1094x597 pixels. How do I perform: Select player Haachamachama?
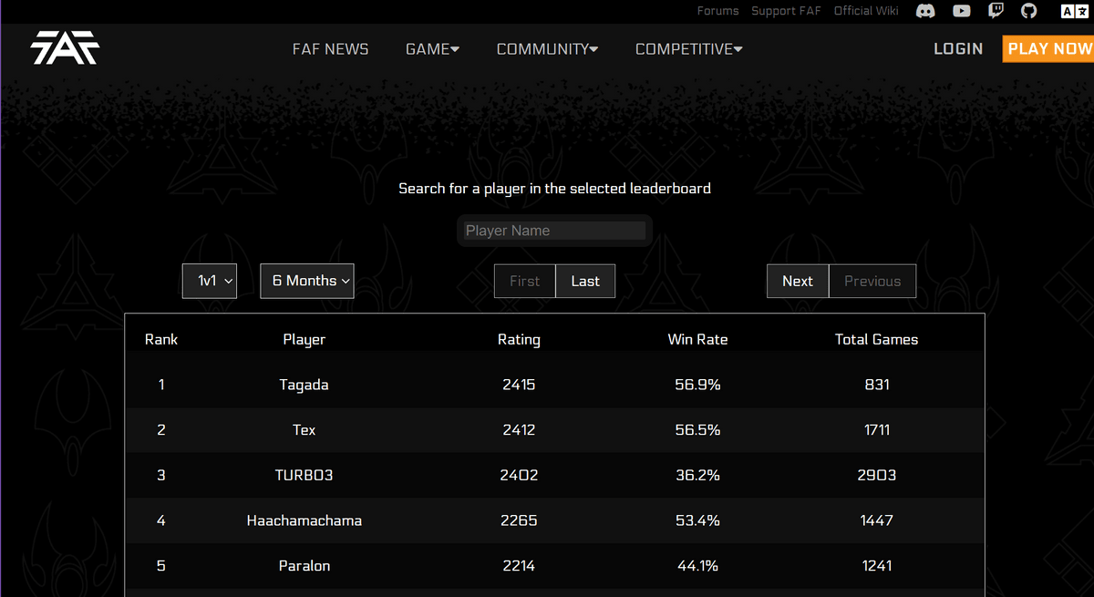point(304,520)
